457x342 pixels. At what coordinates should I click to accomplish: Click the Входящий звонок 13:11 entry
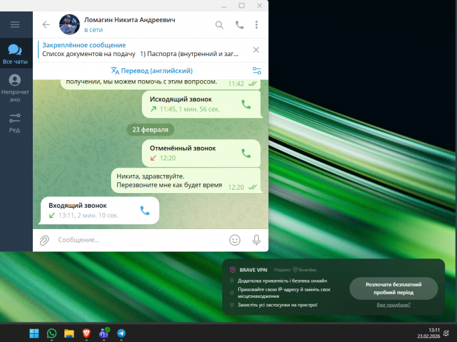98,210
